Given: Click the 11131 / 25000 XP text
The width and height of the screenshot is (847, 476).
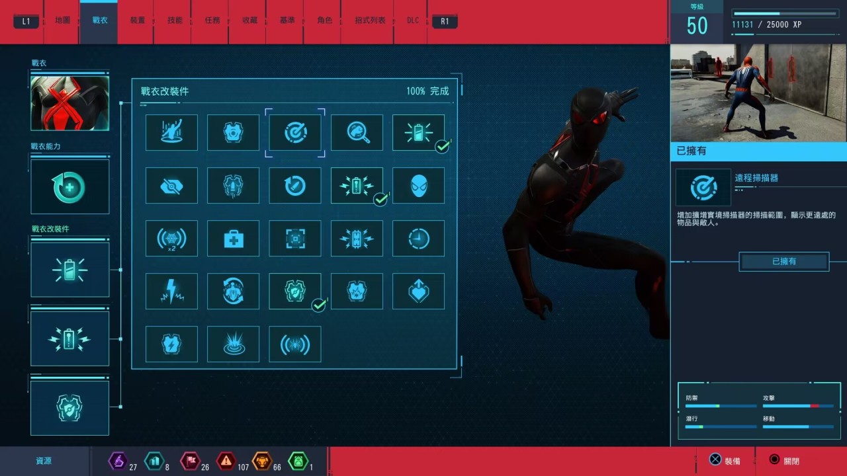Looking at the screenshot, I should pos(766,24).
